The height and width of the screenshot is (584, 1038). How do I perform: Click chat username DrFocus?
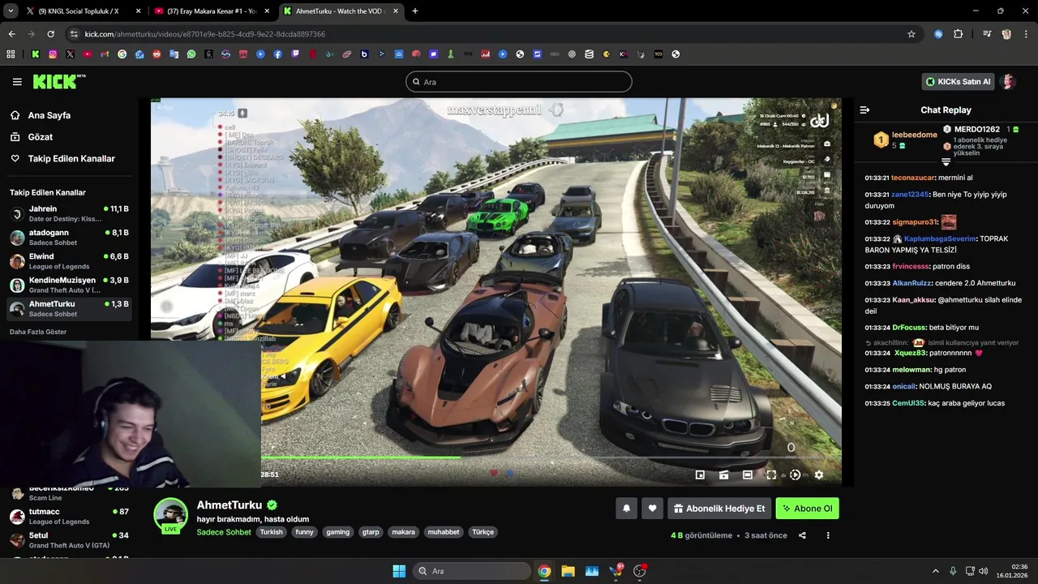(x=907, y=328)
